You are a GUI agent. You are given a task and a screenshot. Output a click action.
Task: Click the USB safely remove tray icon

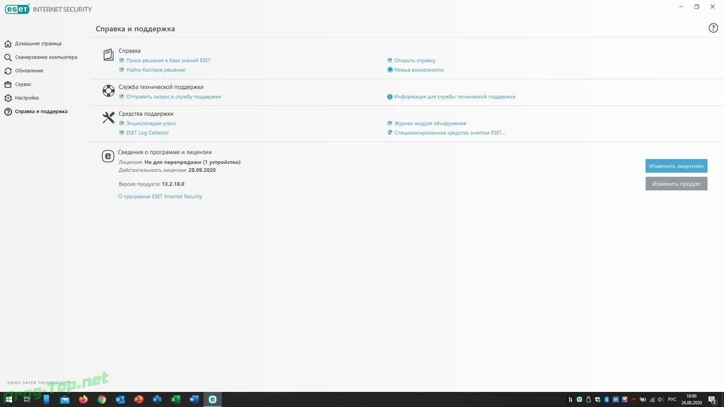(x=588, y=399)
